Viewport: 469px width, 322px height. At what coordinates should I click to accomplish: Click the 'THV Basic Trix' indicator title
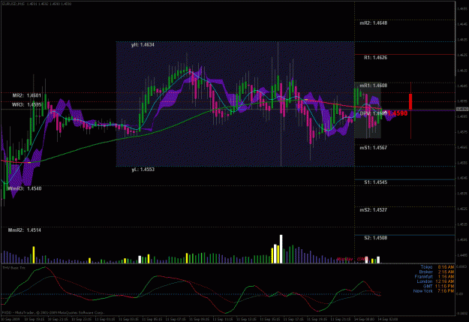[x=14, y=268]
